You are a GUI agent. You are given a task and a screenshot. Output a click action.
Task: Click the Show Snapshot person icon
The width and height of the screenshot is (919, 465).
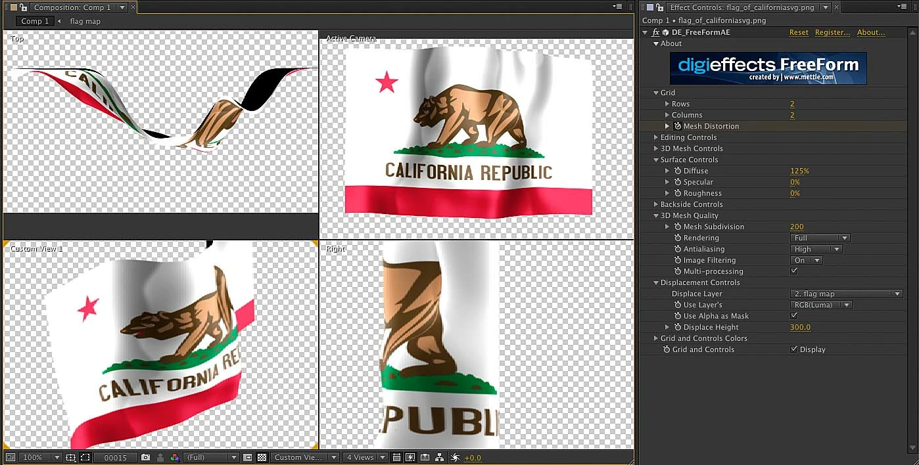[x=160, y=457]
